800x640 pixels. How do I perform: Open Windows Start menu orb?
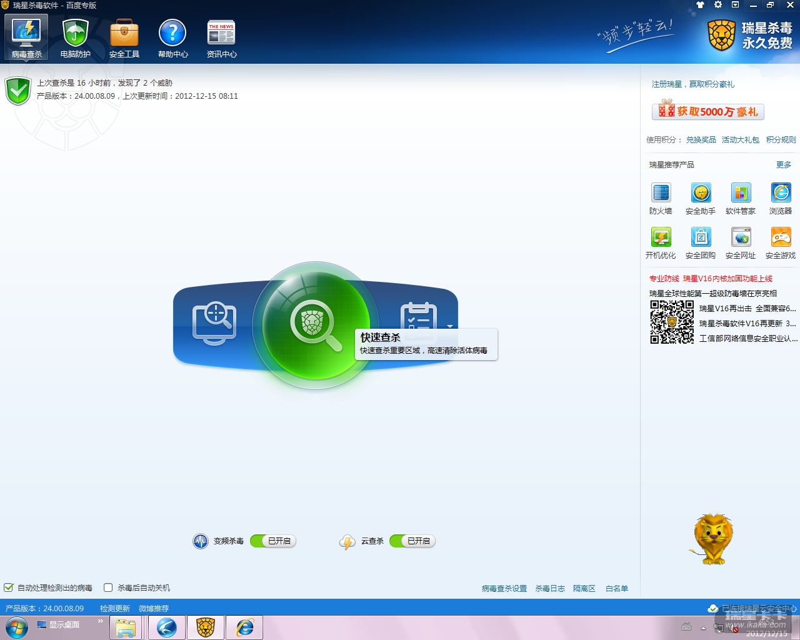click(x=17, y=627)
